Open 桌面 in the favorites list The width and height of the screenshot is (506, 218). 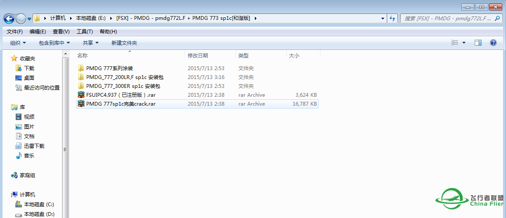[x=29, y=78]
